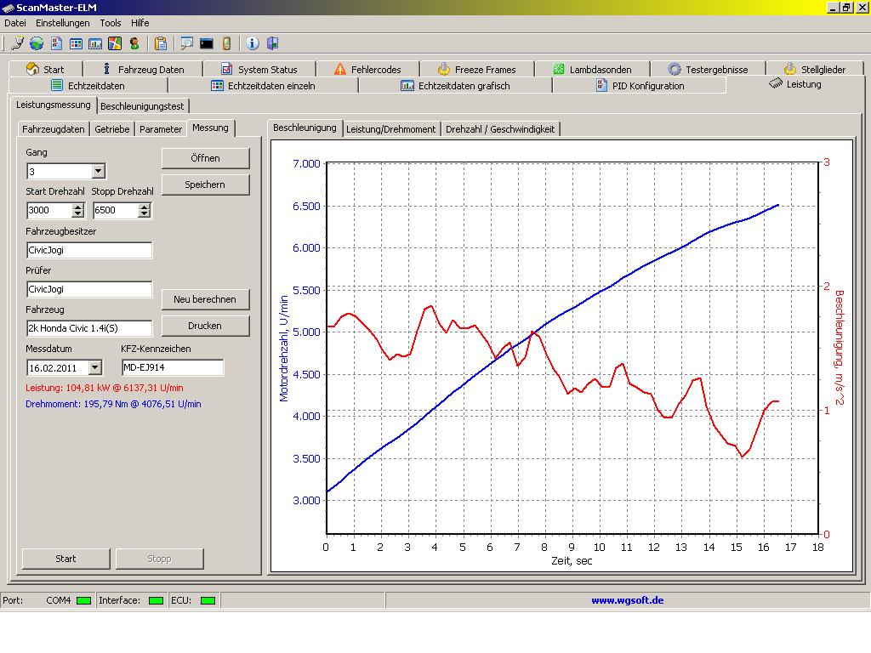Viewport: 871px width, 653px height.
Task: Click the clipboard icon in toolbar
Action: click(x=161, y=43)
